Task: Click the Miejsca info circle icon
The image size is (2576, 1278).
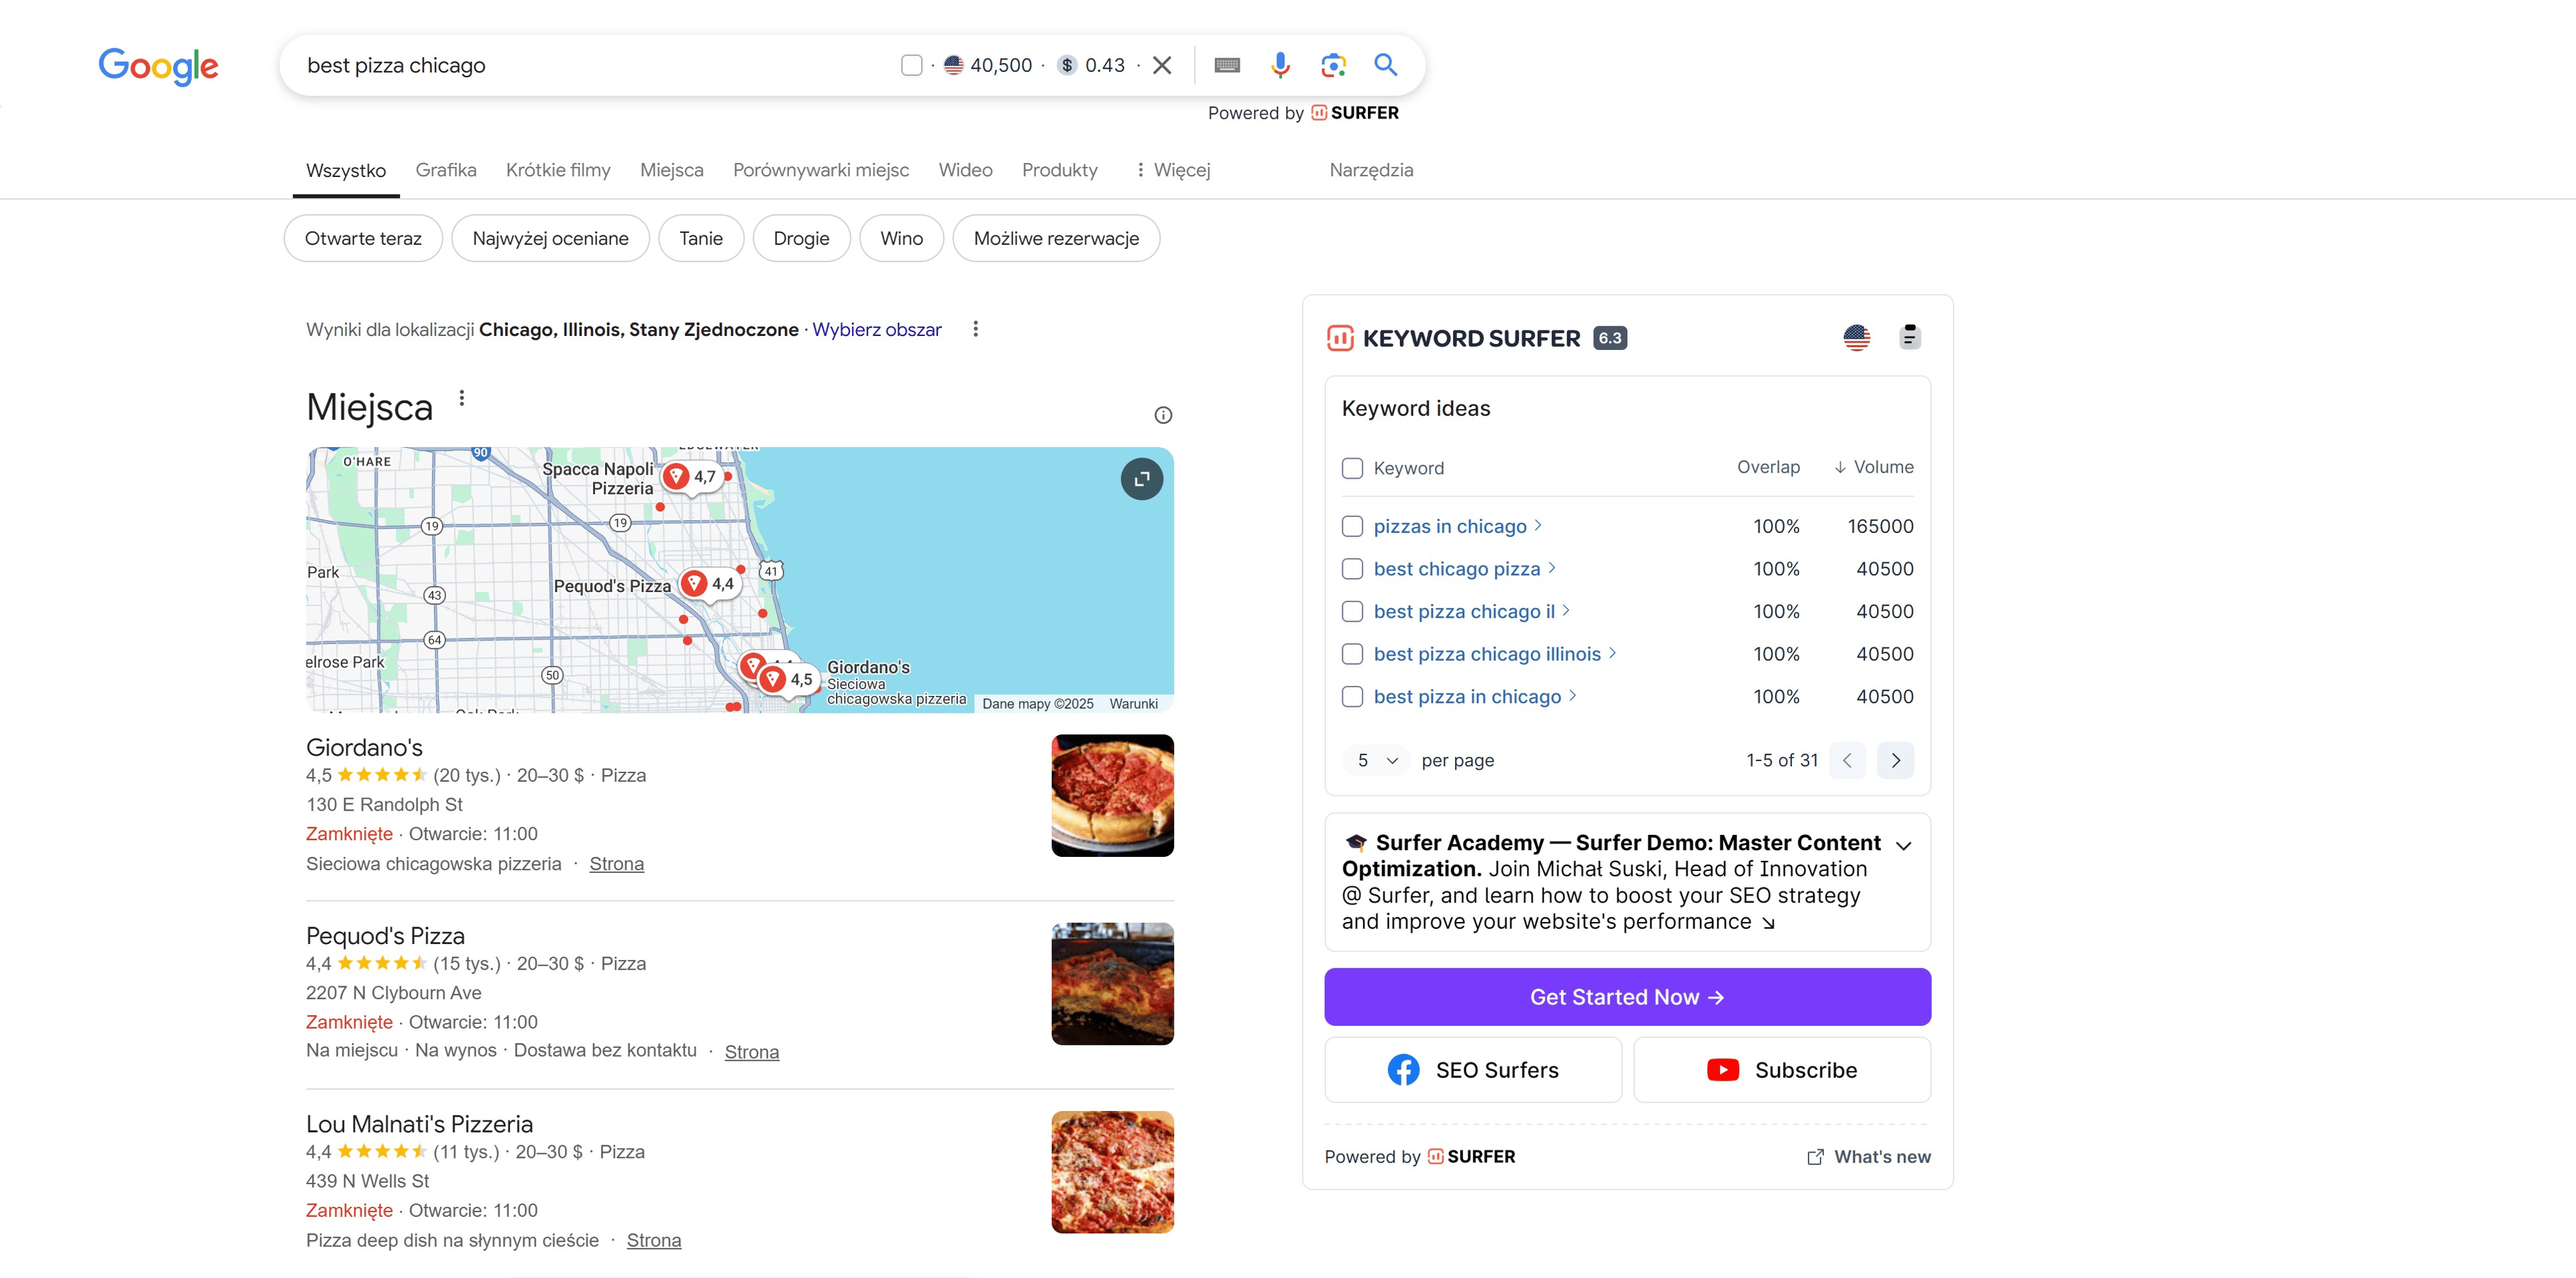Action: tap(1163, 414)
